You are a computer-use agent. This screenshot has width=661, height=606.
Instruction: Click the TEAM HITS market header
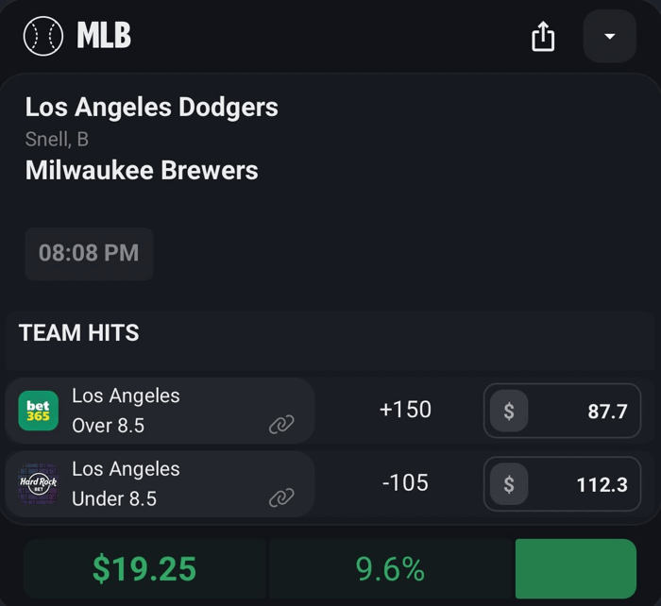click(x=79, y=332)
